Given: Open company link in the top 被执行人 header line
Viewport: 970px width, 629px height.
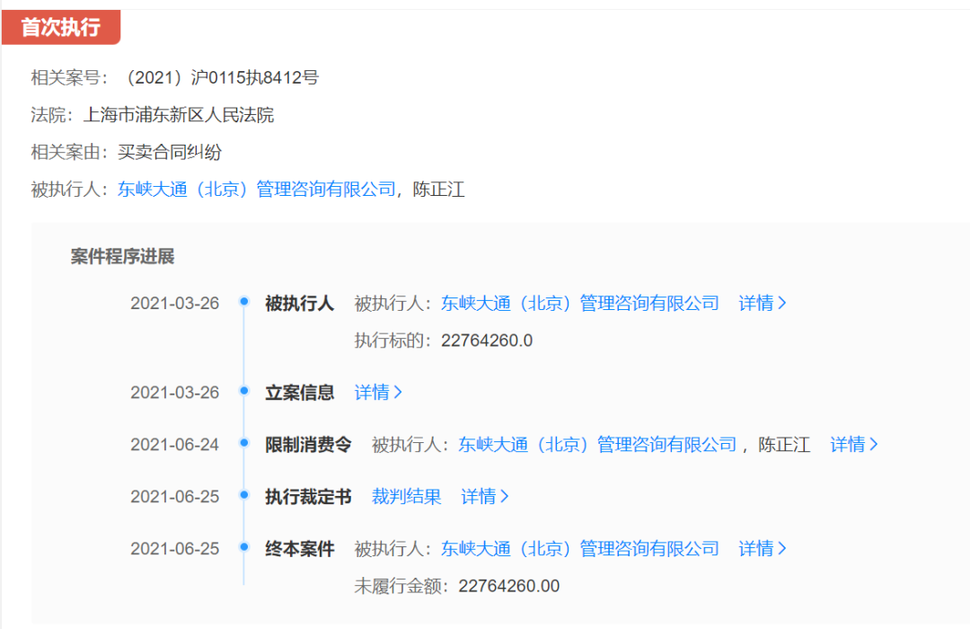Looking at the screenshot, I should coord(257,189).
